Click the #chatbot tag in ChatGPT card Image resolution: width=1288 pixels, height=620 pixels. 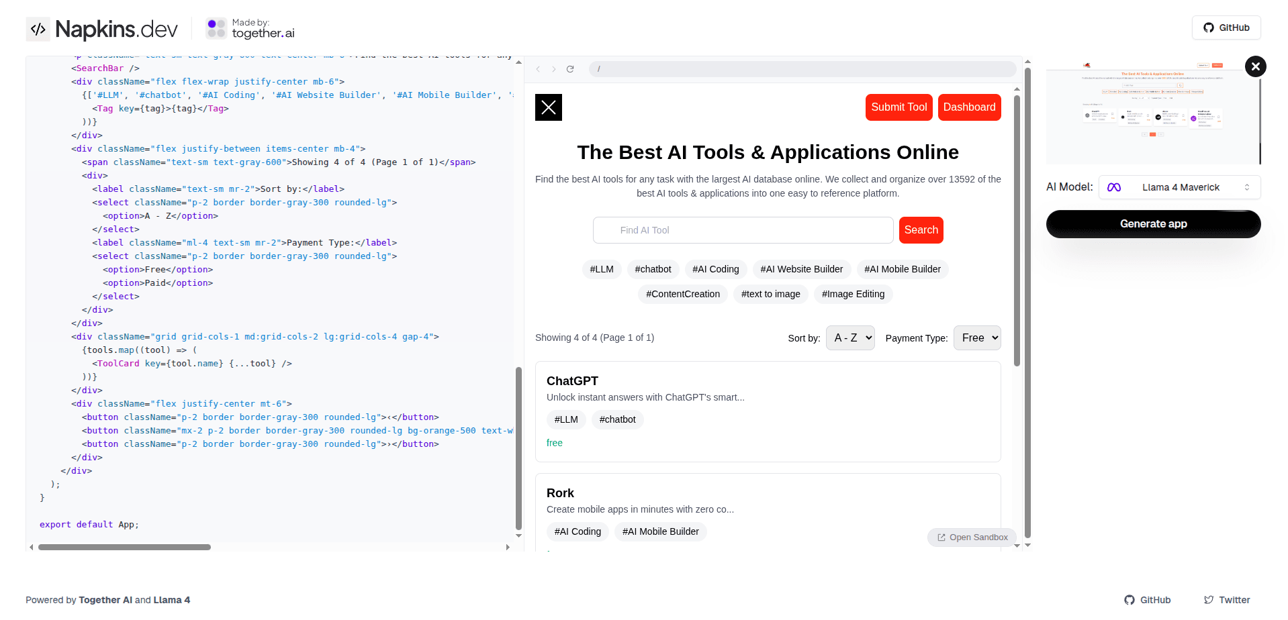[x=617, y=419]
